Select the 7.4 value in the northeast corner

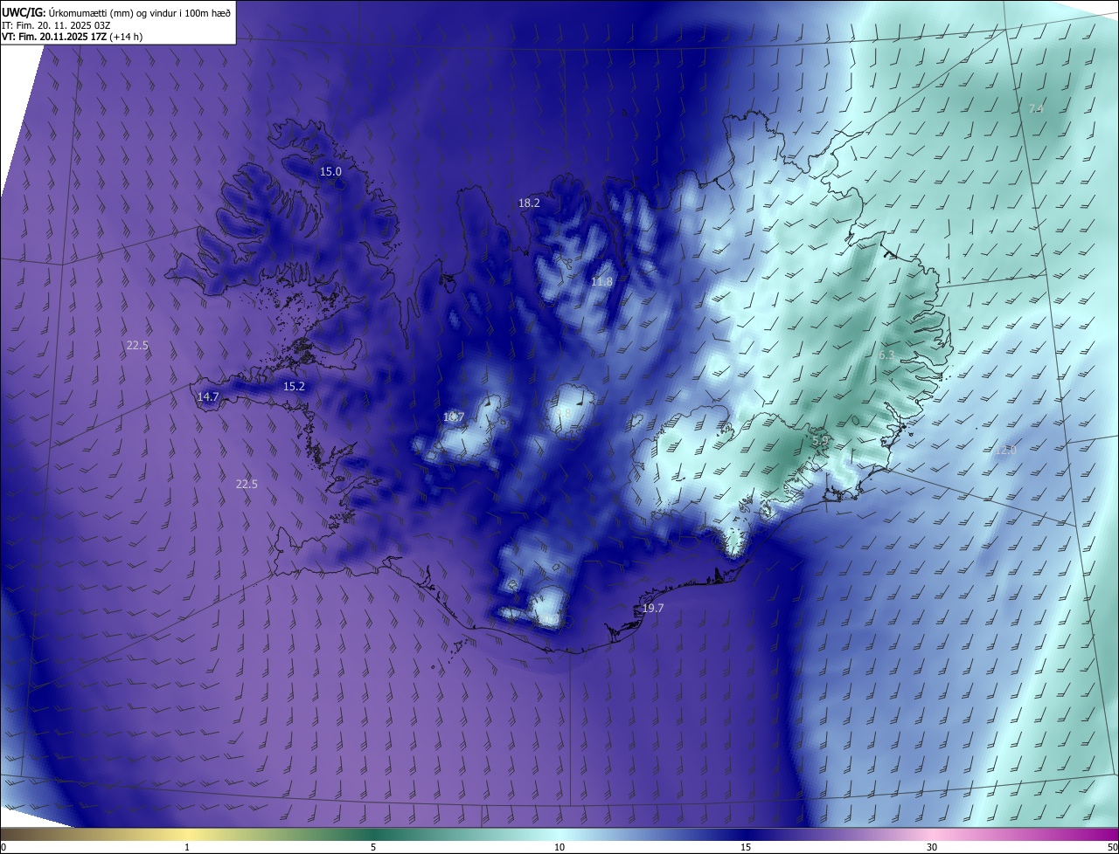point(1036,108)
